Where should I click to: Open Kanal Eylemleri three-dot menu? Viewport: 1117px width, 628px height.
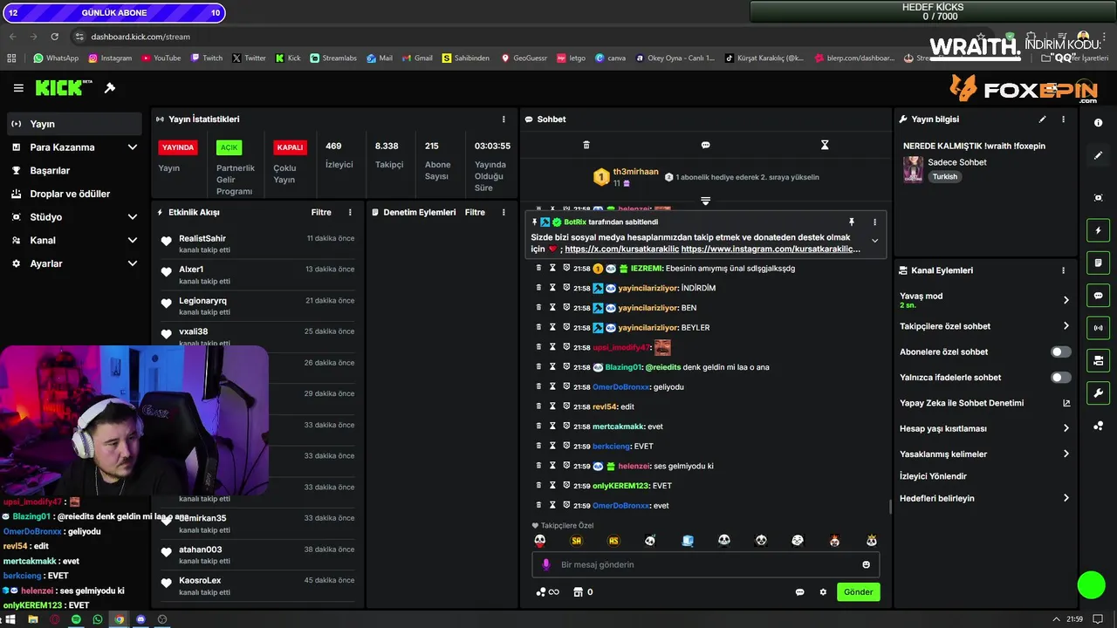click(x=1063, y=270)
